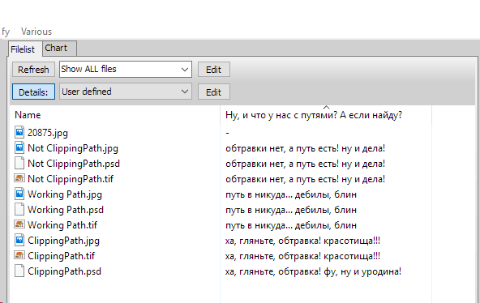Viewport: 480px width, 303px height.
Task: Click the Not ClippingPath.jpg file icon
Action: point(19,147)
